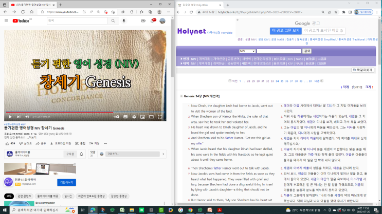Focus the YouTube search box
The width and height of the screenshot is (382, 214).
click(x=77, y=21)
